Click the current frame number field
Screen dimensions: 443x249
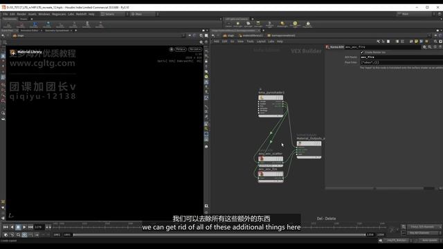coord(39,227)
